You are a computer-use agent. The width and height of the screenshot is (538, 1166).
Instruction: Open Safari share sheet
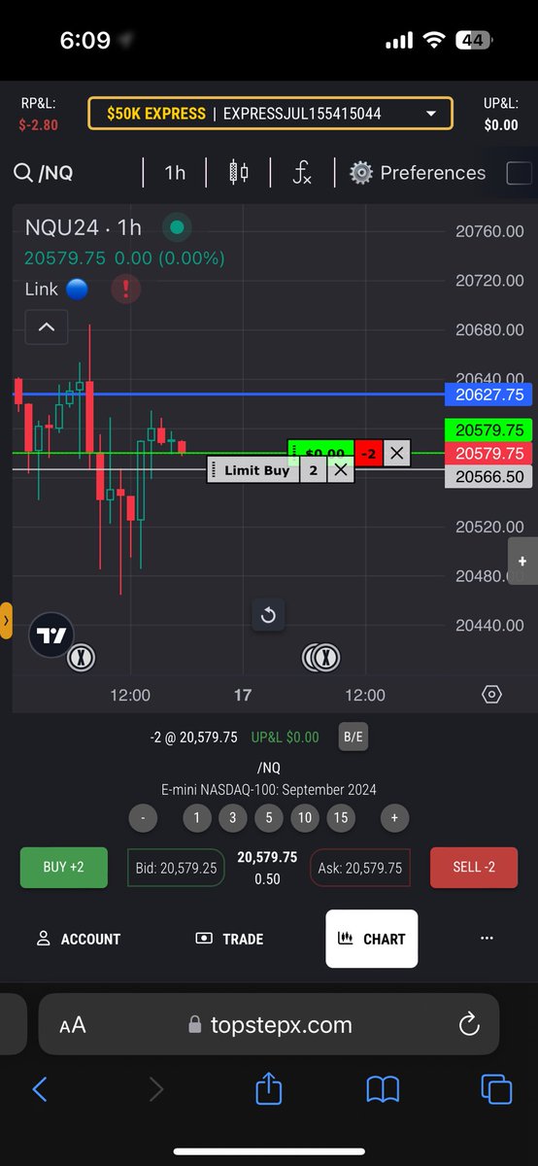pyautogui.click(x=269, y=1087)
